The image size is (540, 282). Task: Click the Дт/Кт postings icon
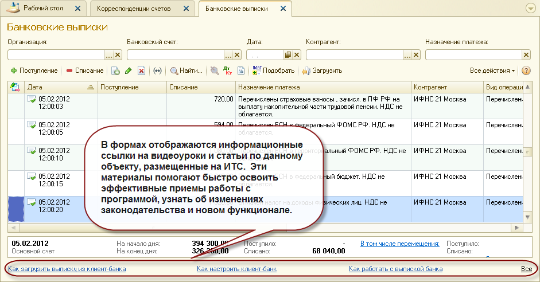point(228,70)
